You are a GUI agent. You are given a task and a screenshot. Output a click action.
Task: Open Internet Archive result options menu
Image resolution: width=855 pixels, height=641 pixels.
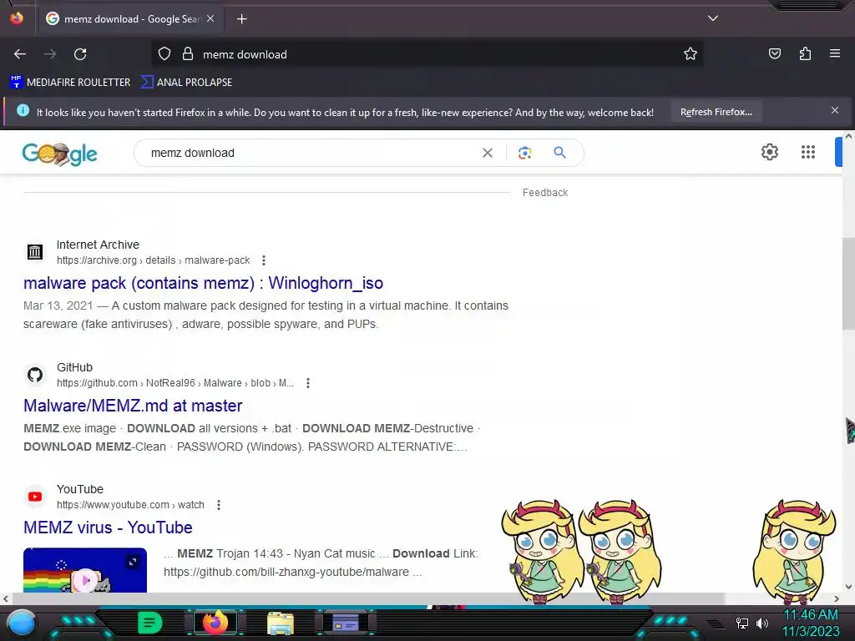pyautogui.click(x=264, y=260)
